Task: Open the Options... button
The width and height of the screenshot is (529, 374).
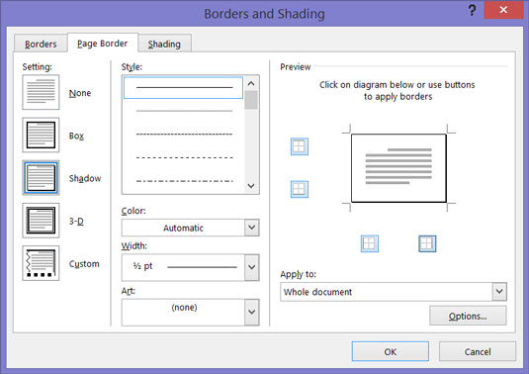Action: [x=468, y=316]
